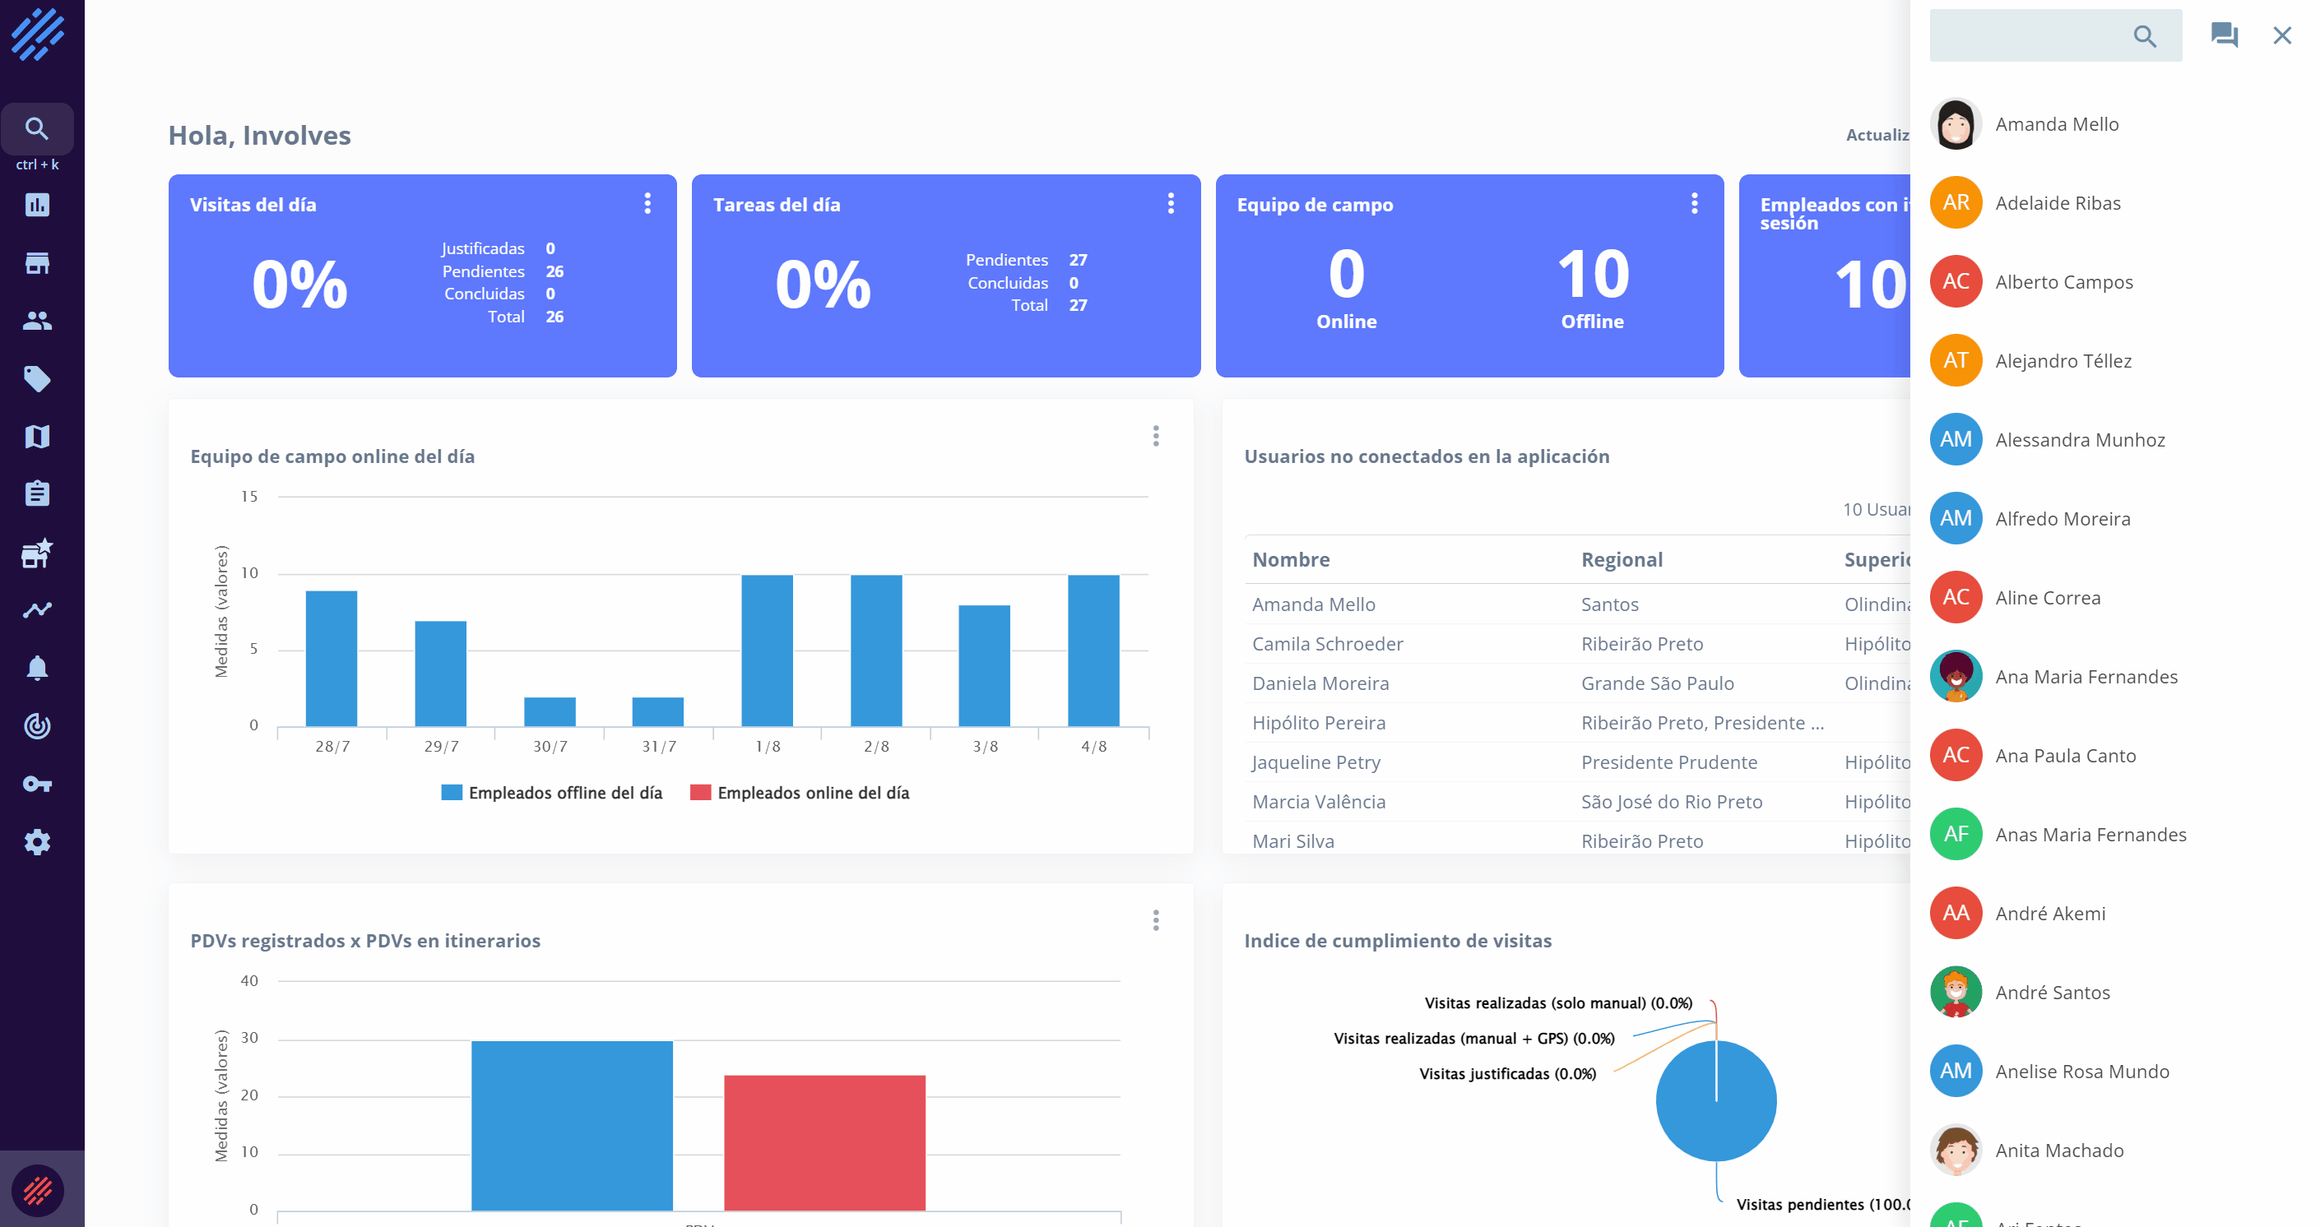The height and width of the screenshot is (1227, 2320).
Task: Click the Nombre column header
Action: [x=1291, y=559]
